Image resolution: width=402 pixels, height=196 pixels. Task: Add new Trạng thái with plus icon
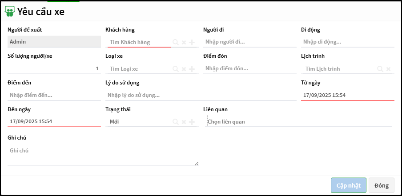click(x=192, y=122)
